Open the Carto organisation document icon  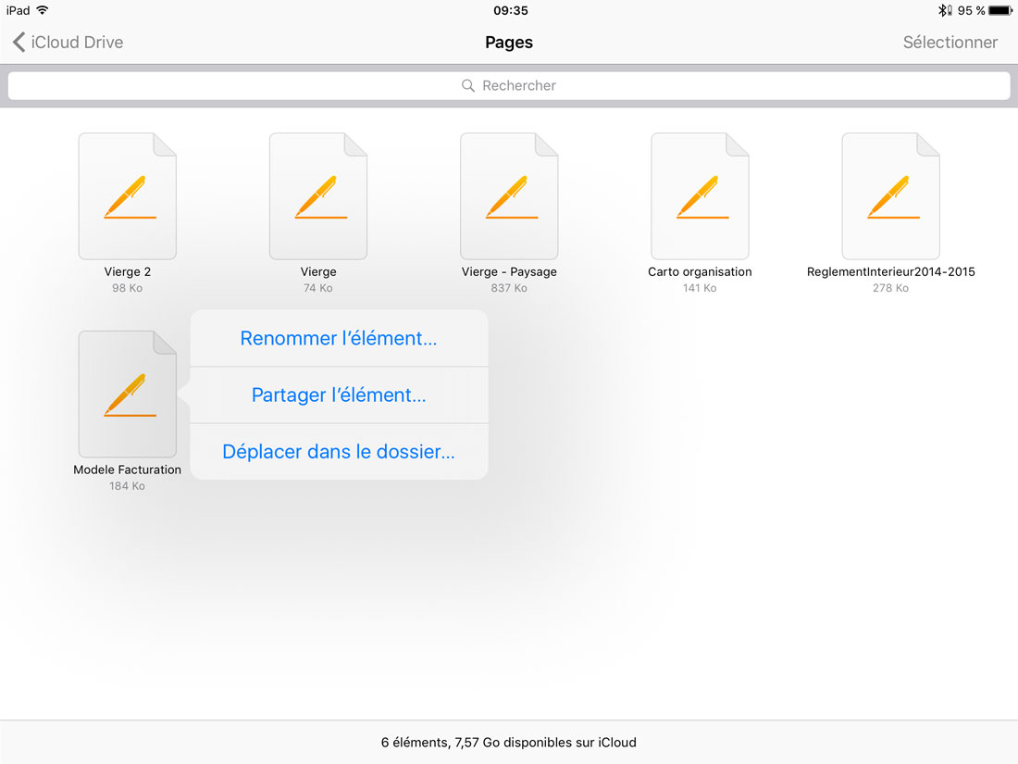[700, 196]
